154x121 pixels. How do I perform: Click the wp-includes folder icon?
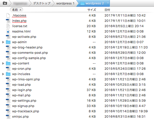tap(8, 74)
